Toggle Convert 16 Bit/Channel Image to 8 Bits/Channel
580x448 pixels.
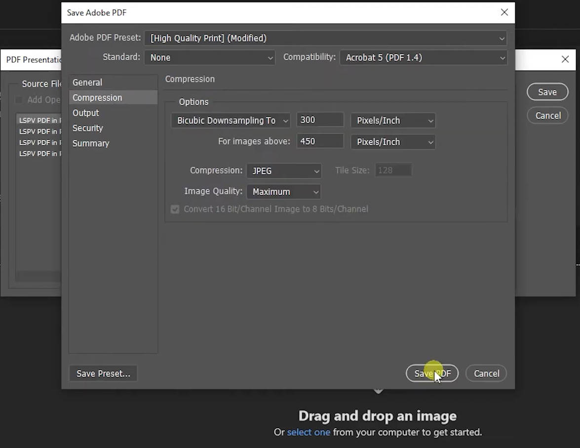pos(175,209)
